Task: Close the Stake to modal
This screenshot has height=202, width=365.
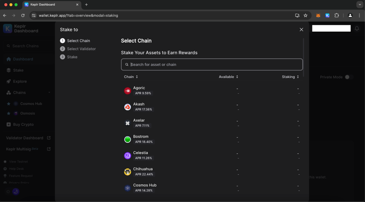Action: point(301,30)
